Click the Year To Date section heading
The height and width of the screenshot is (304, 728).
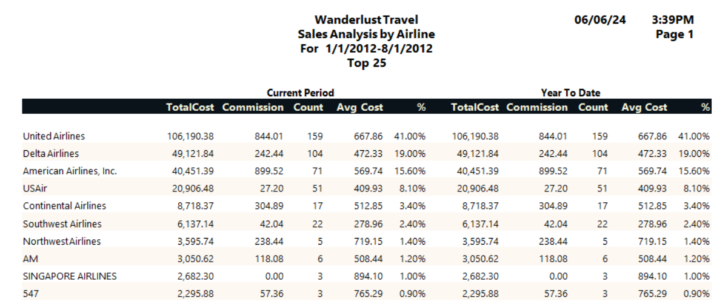(570, 93)
